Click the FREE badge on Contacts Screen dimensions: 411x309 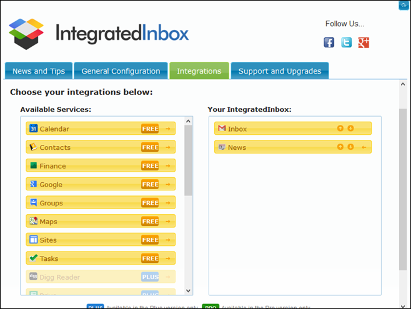click(x=150, y=147)
